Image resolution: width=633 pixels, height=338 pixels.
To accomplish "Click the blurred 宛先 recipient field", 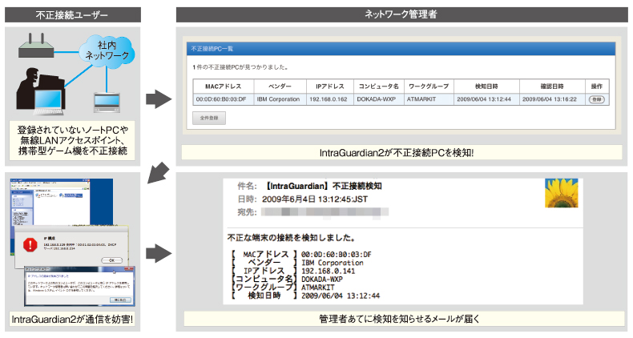I will click(x=325, y=212).
